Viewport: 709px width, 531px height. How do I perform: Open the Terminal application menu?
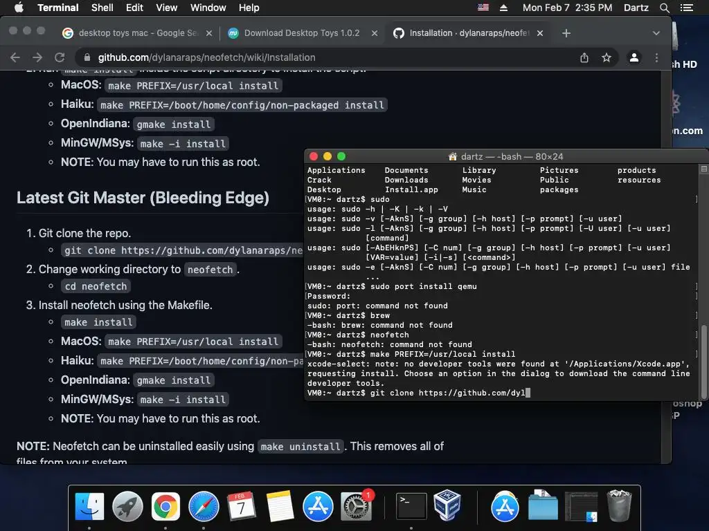[x=58, y=8]
